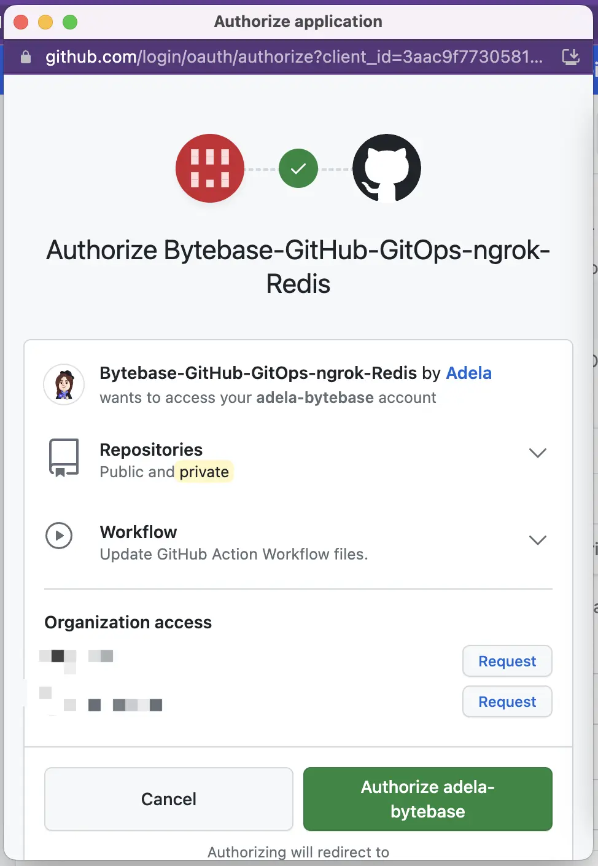Click the green checkmark connection icon

pos(298,168)
